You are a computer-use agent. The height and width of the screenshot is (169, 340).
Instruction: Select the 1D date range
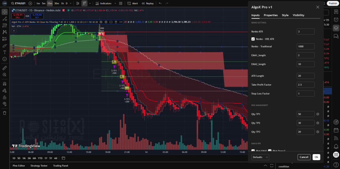tap(14, 158)
